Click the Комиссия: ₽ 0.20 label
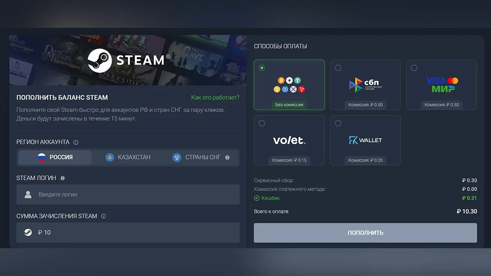Image resolution: width=491 pixels, height=276 pixels. (365, 160)
